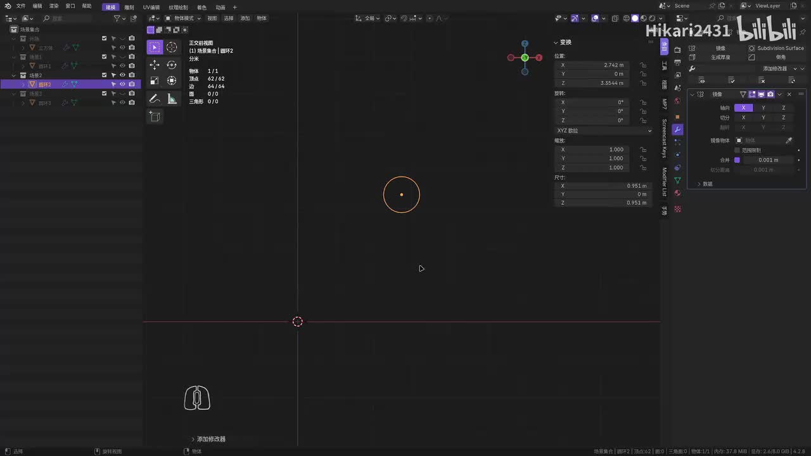The height and width of the screenshot is (456, 811).
Task: Toggle X-ray view icon
Action: [x=615, y=18]
